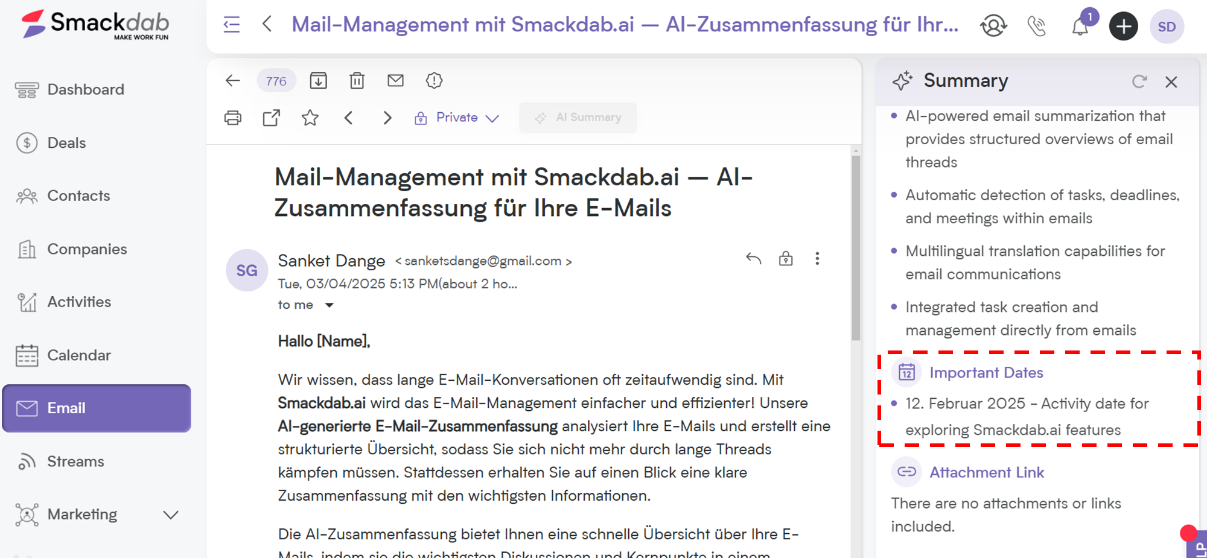This screenshot has height=558, width=1207.
Task: Archive the email with the download-box icon
Action: click(x=318, y=80)
